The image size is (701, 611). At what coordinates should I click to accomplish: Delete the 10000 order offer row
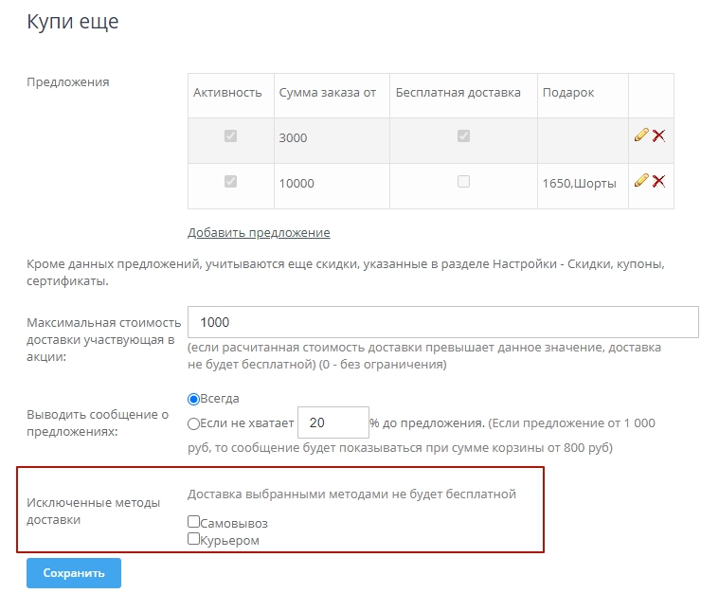(x=658, y=181)
